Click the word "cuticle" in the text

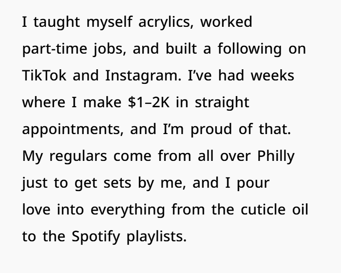[263, 209]
